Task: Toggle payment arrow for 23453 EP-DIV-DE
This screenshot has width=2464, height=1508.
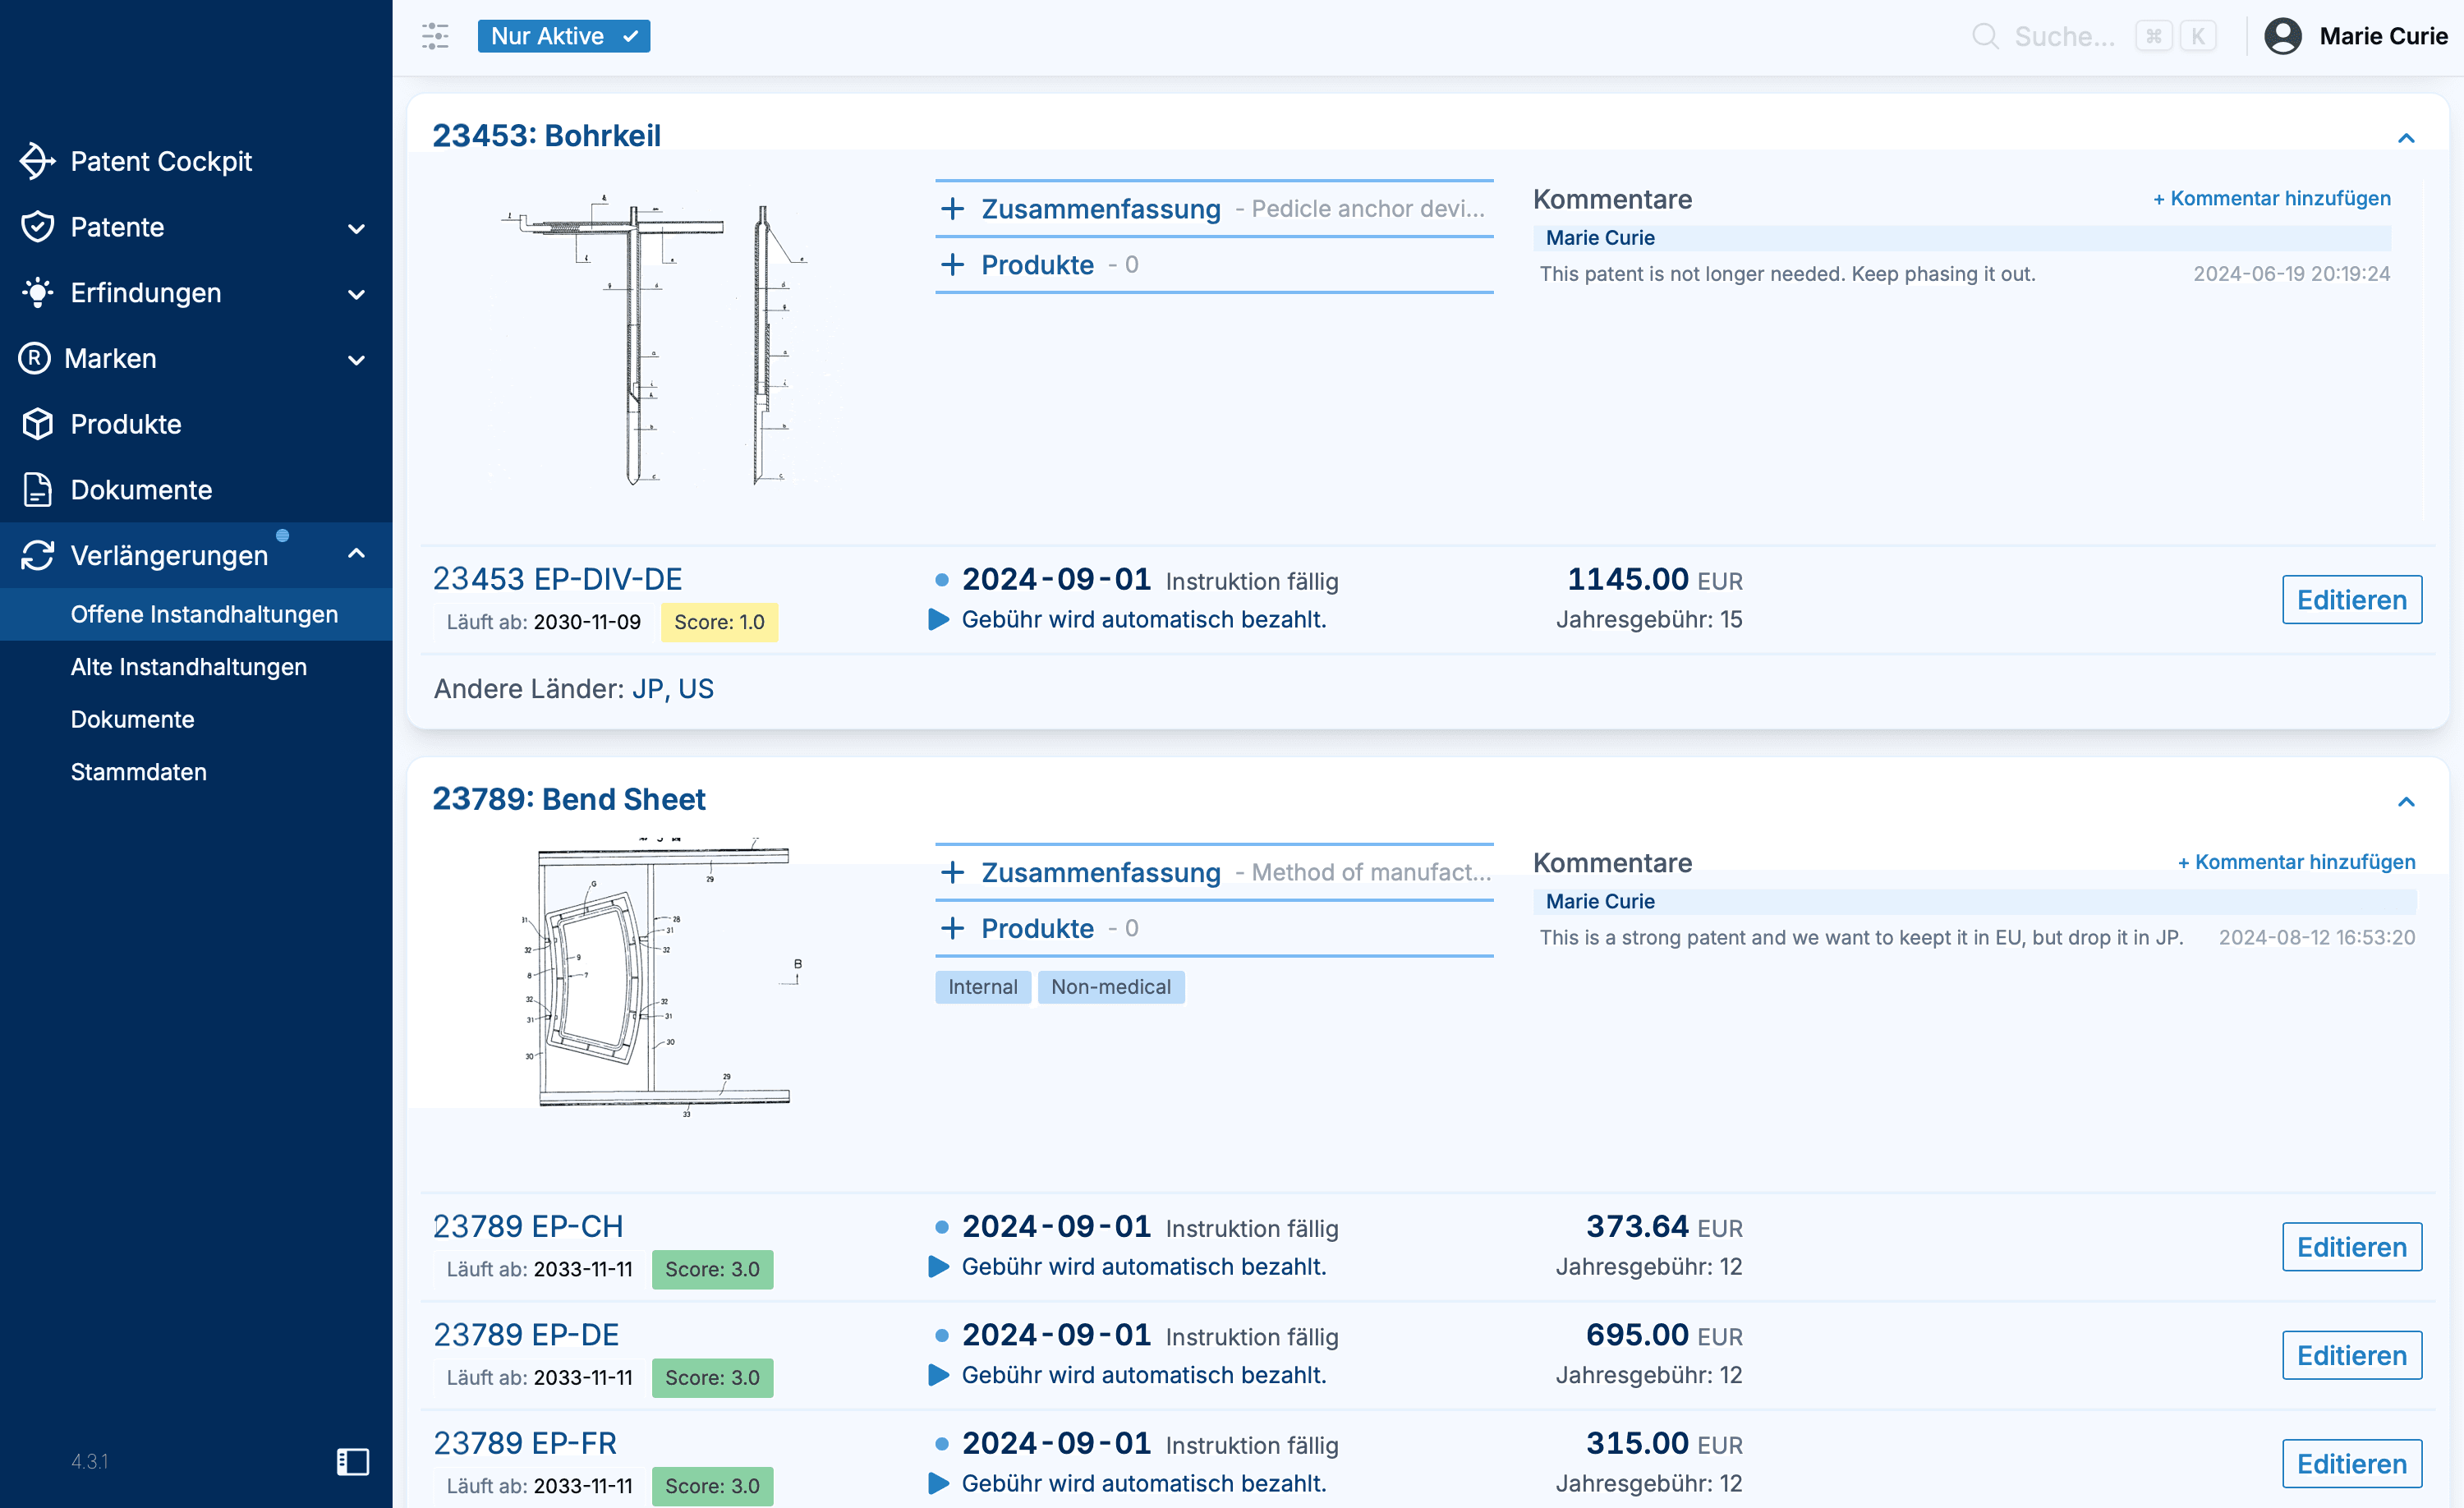Action: point(938,620)
